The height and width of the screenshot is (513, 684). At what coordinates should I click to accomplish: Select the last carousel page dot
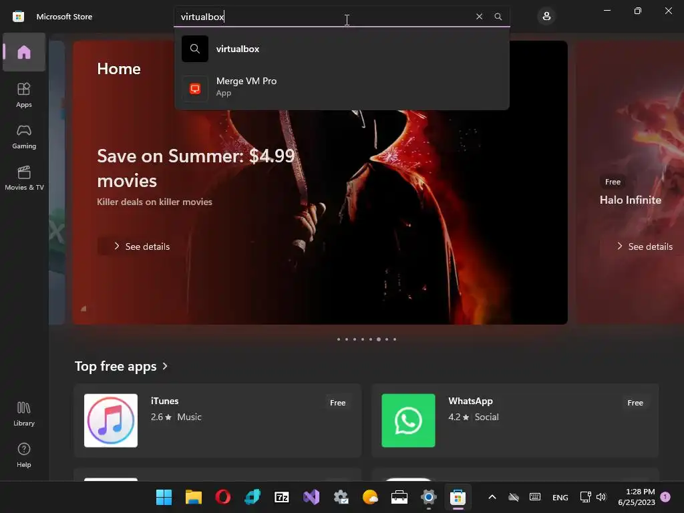395,339
